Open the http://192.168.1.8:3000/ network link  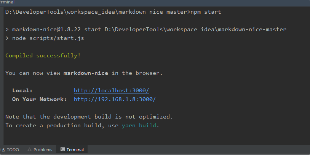tap(115, 99)
